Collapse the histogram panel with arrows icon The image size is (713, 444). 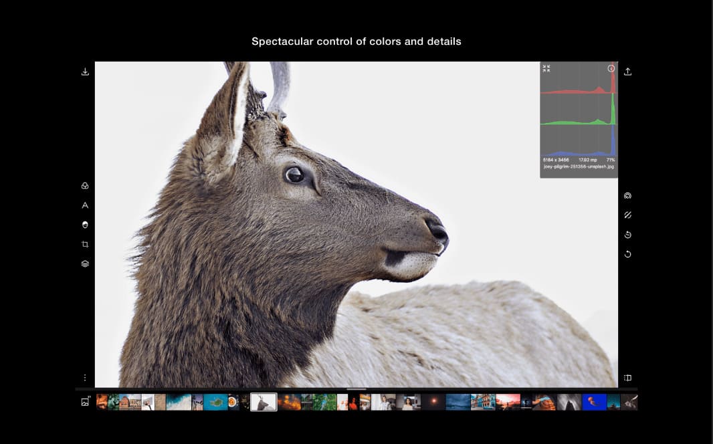(546, 68)
